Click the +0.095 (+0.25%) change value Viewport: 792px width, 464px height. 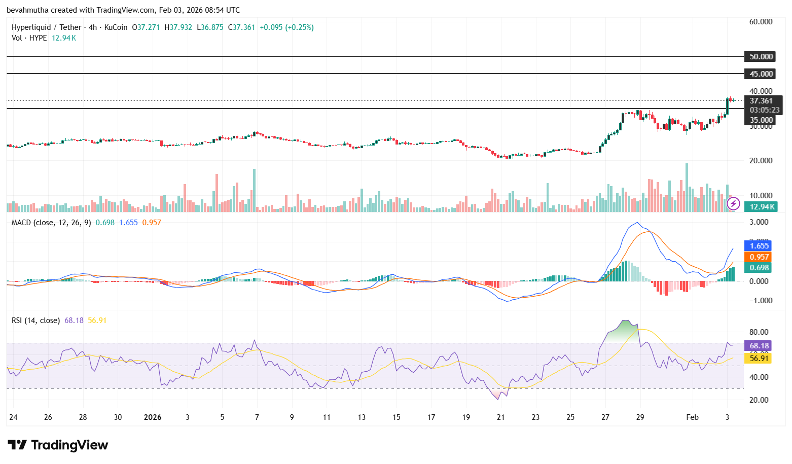coord(287,27)
